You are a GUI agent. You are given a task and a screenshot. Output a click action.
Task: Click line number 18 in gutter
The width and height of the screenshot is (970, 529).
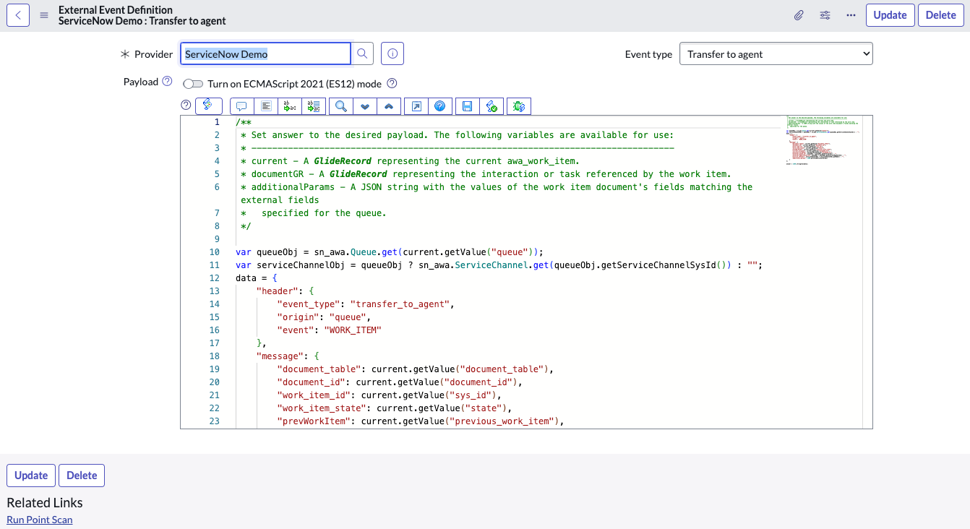(x=215, y=356)
